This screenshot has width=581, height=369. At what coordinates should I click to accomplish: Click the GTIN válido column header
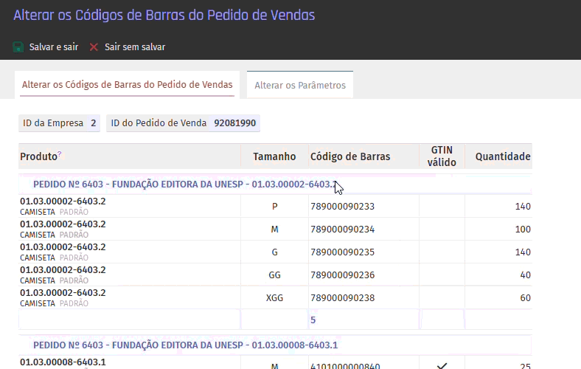442,156
